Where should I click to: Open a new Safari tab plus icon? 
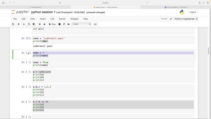(x=204, y=3)
